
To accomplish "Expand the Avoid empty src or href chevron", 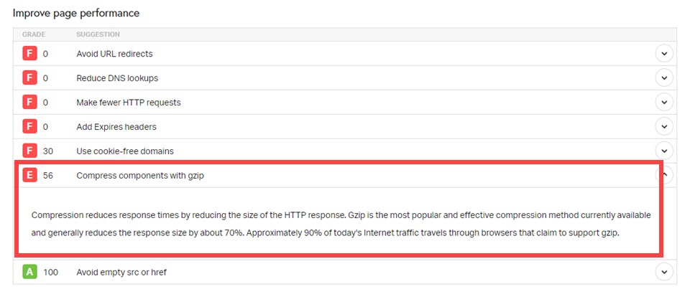I will pyautogui.click(x=664, y=272).
